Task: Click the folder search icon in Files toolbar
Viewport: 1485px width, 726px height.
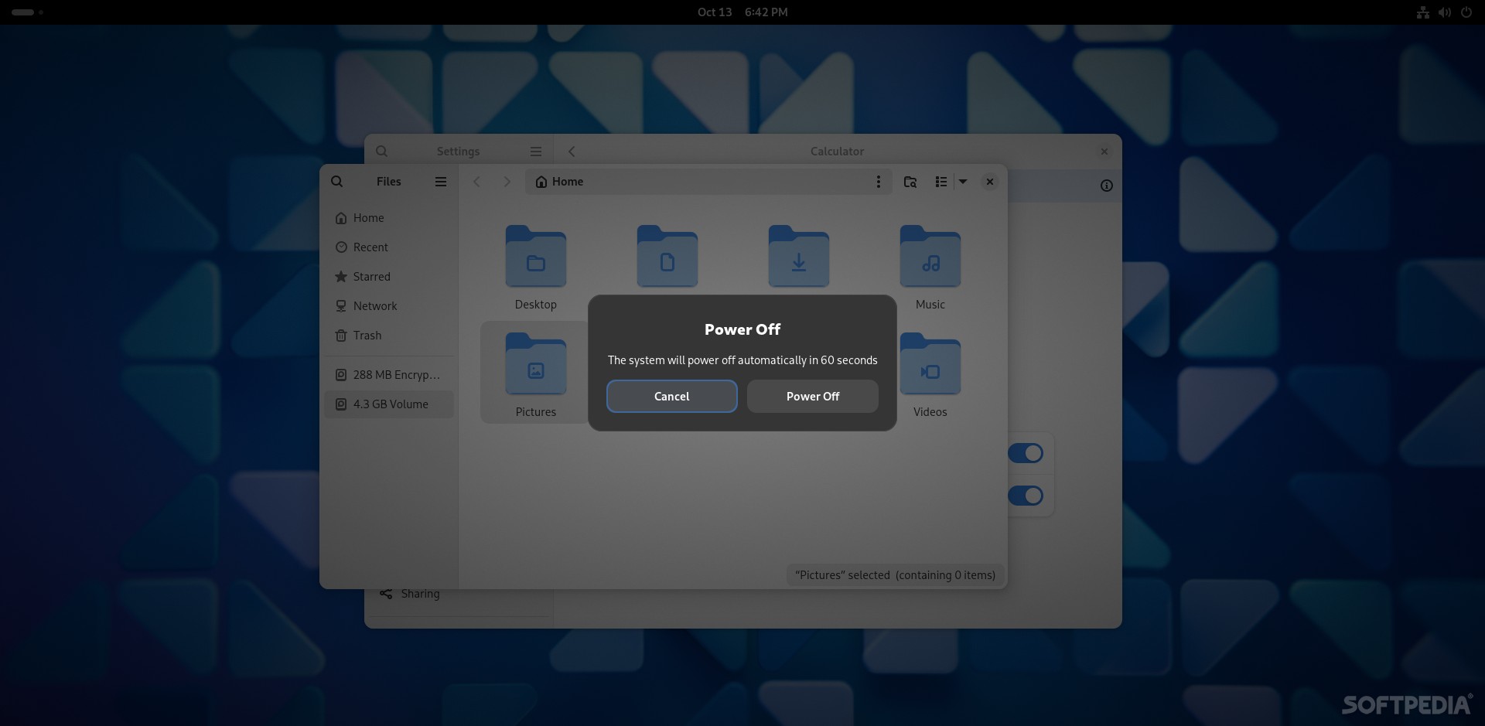Action: [x=910, y=182]
